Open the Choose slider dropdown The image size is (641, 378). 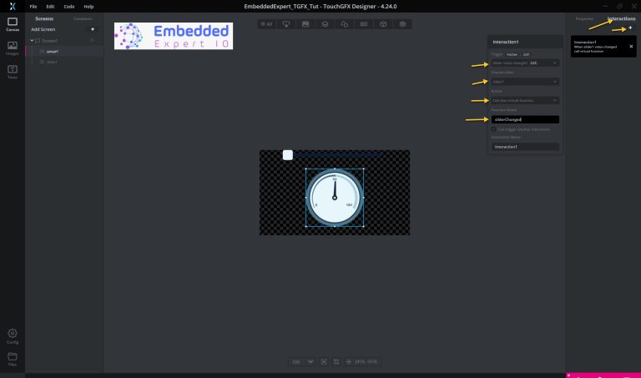(x=525, y=81)
